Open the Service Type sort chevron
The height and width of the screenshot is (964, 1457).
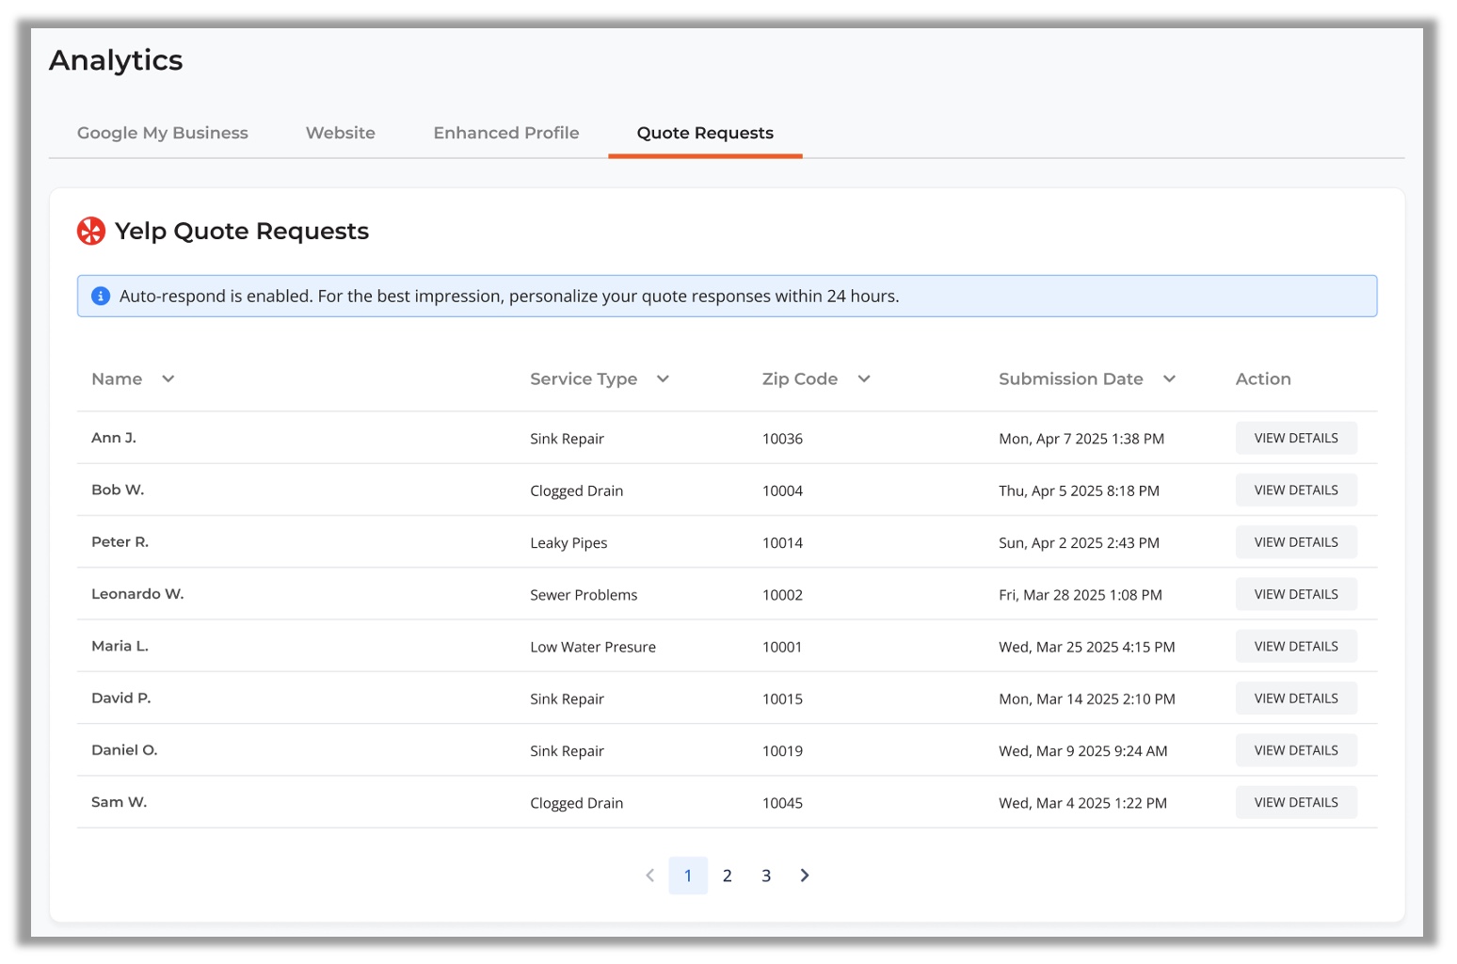tap(663, 378)
